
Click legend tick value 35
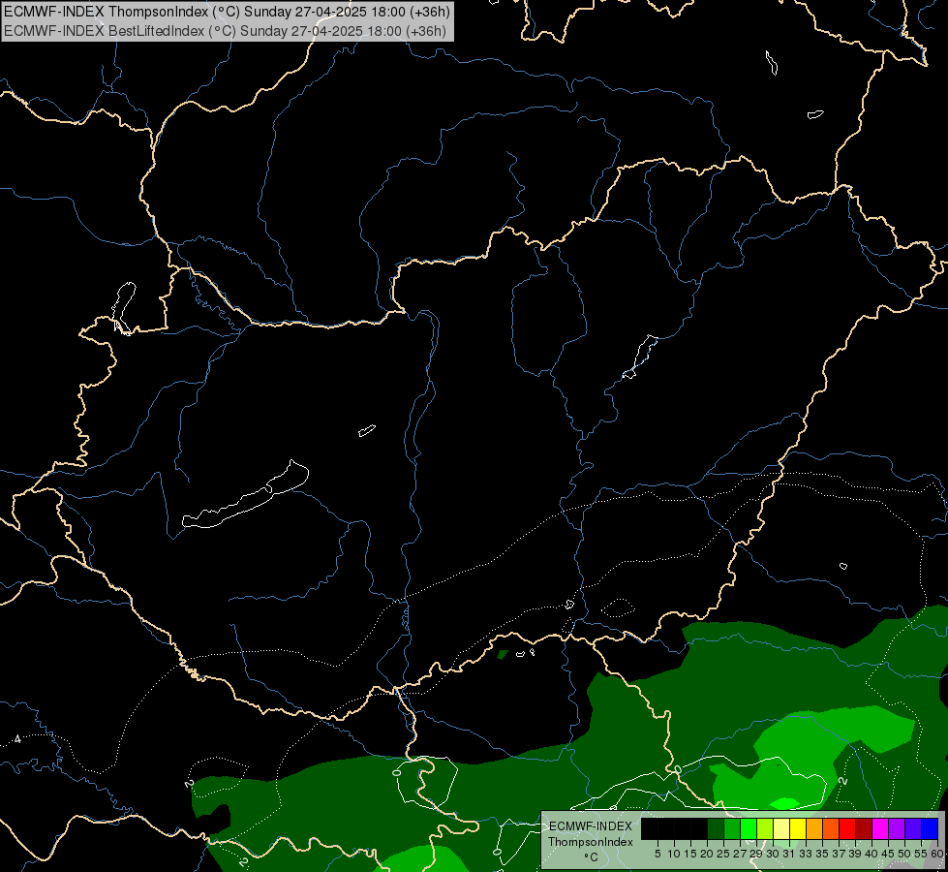[822, 854]
